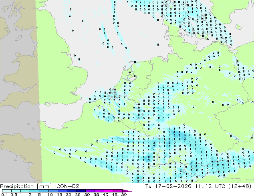The width and height of the screenshot is (254, 196).
Task: Click the '0.1' legend value label
Action: point(4,194)
